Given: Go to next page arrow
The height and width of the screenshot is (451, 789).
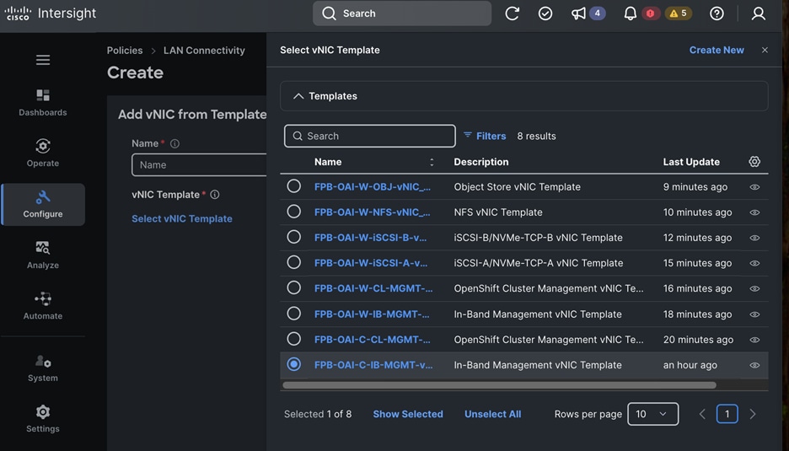Looking at the screenshot, I should pos(753,414).
